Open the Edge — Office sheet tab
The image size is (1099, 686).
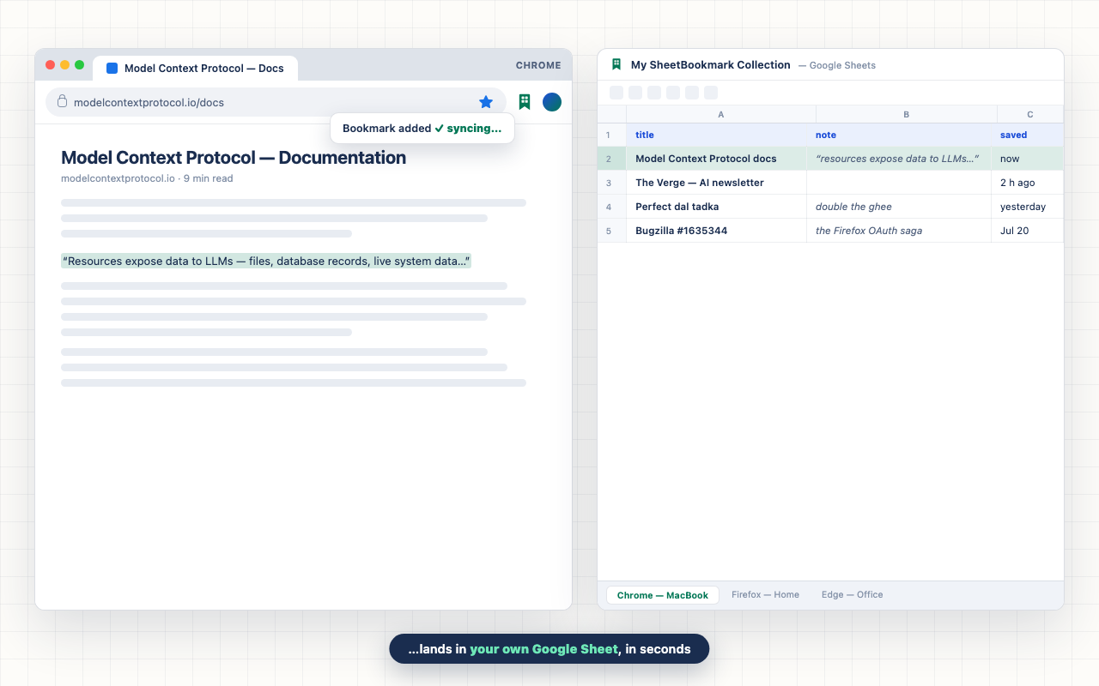click(852, 594)
